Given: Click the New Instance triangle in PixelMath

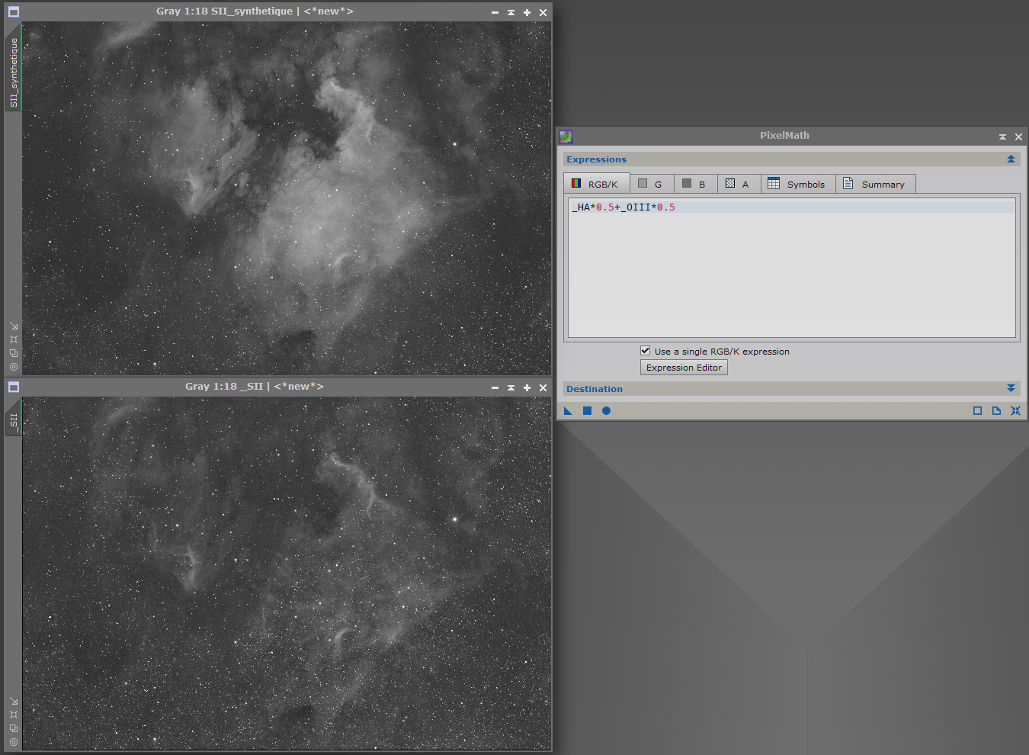Looking at the screenshot, I should (568, 411).
